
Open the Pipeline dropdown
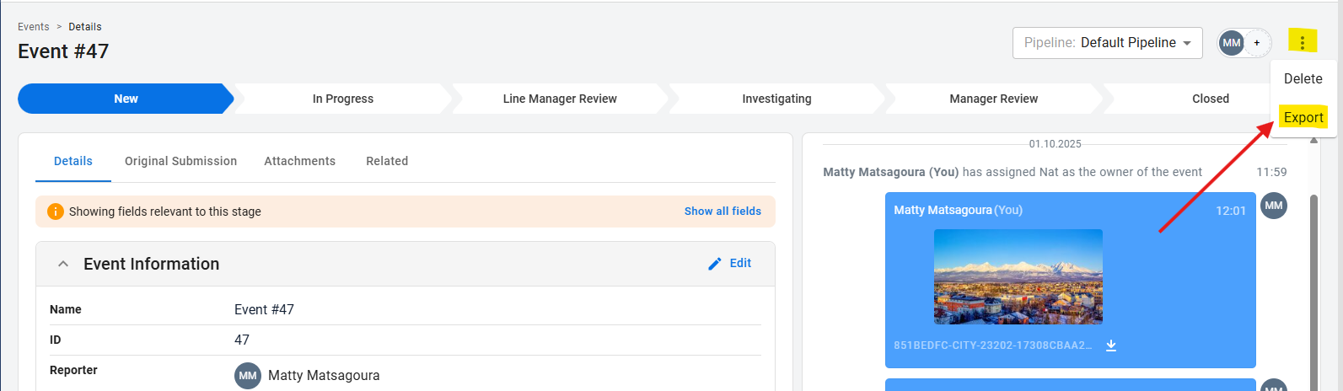pyautogui.click(x=1107, y=43)
